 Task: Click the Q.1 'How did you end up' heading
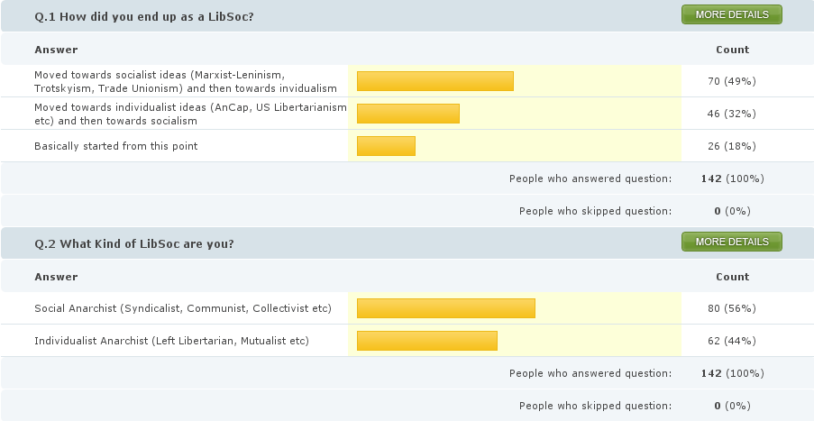[x=143, y=16]
